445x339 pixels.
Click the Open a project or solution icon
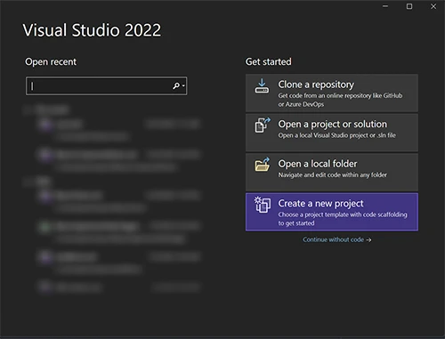click(x=263, y=125)
